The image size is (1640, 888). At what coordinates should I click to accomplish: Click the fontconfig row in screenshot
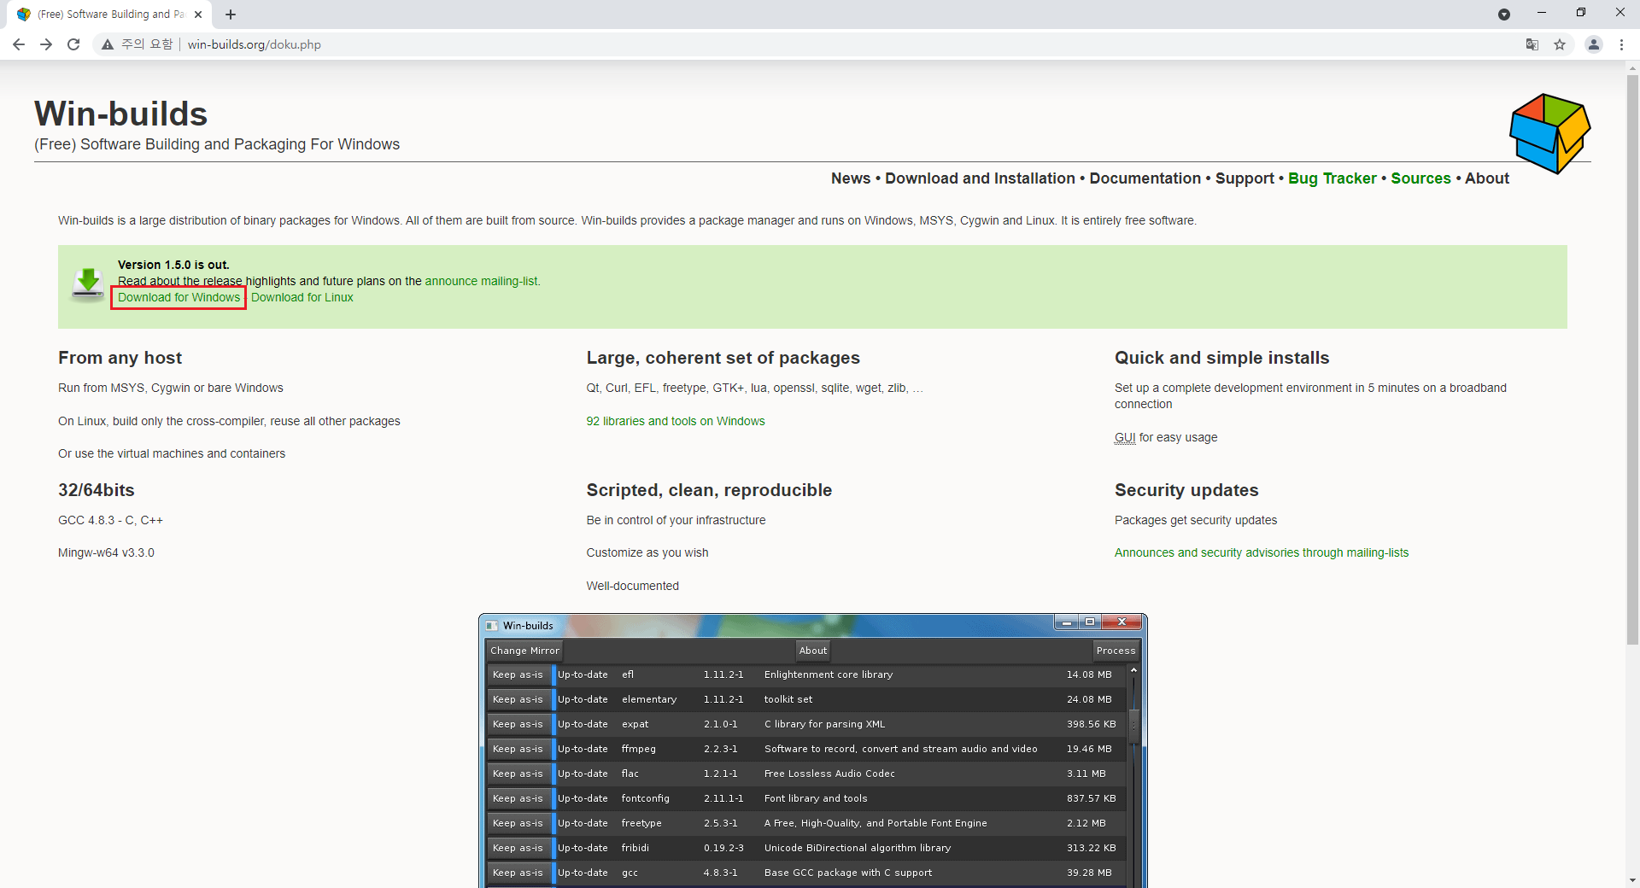coord(806,798)
